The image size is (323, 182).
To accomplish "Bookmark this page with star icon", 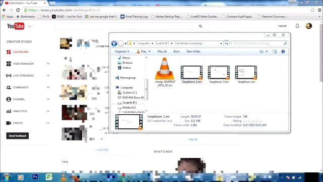I will coord(312,10).
